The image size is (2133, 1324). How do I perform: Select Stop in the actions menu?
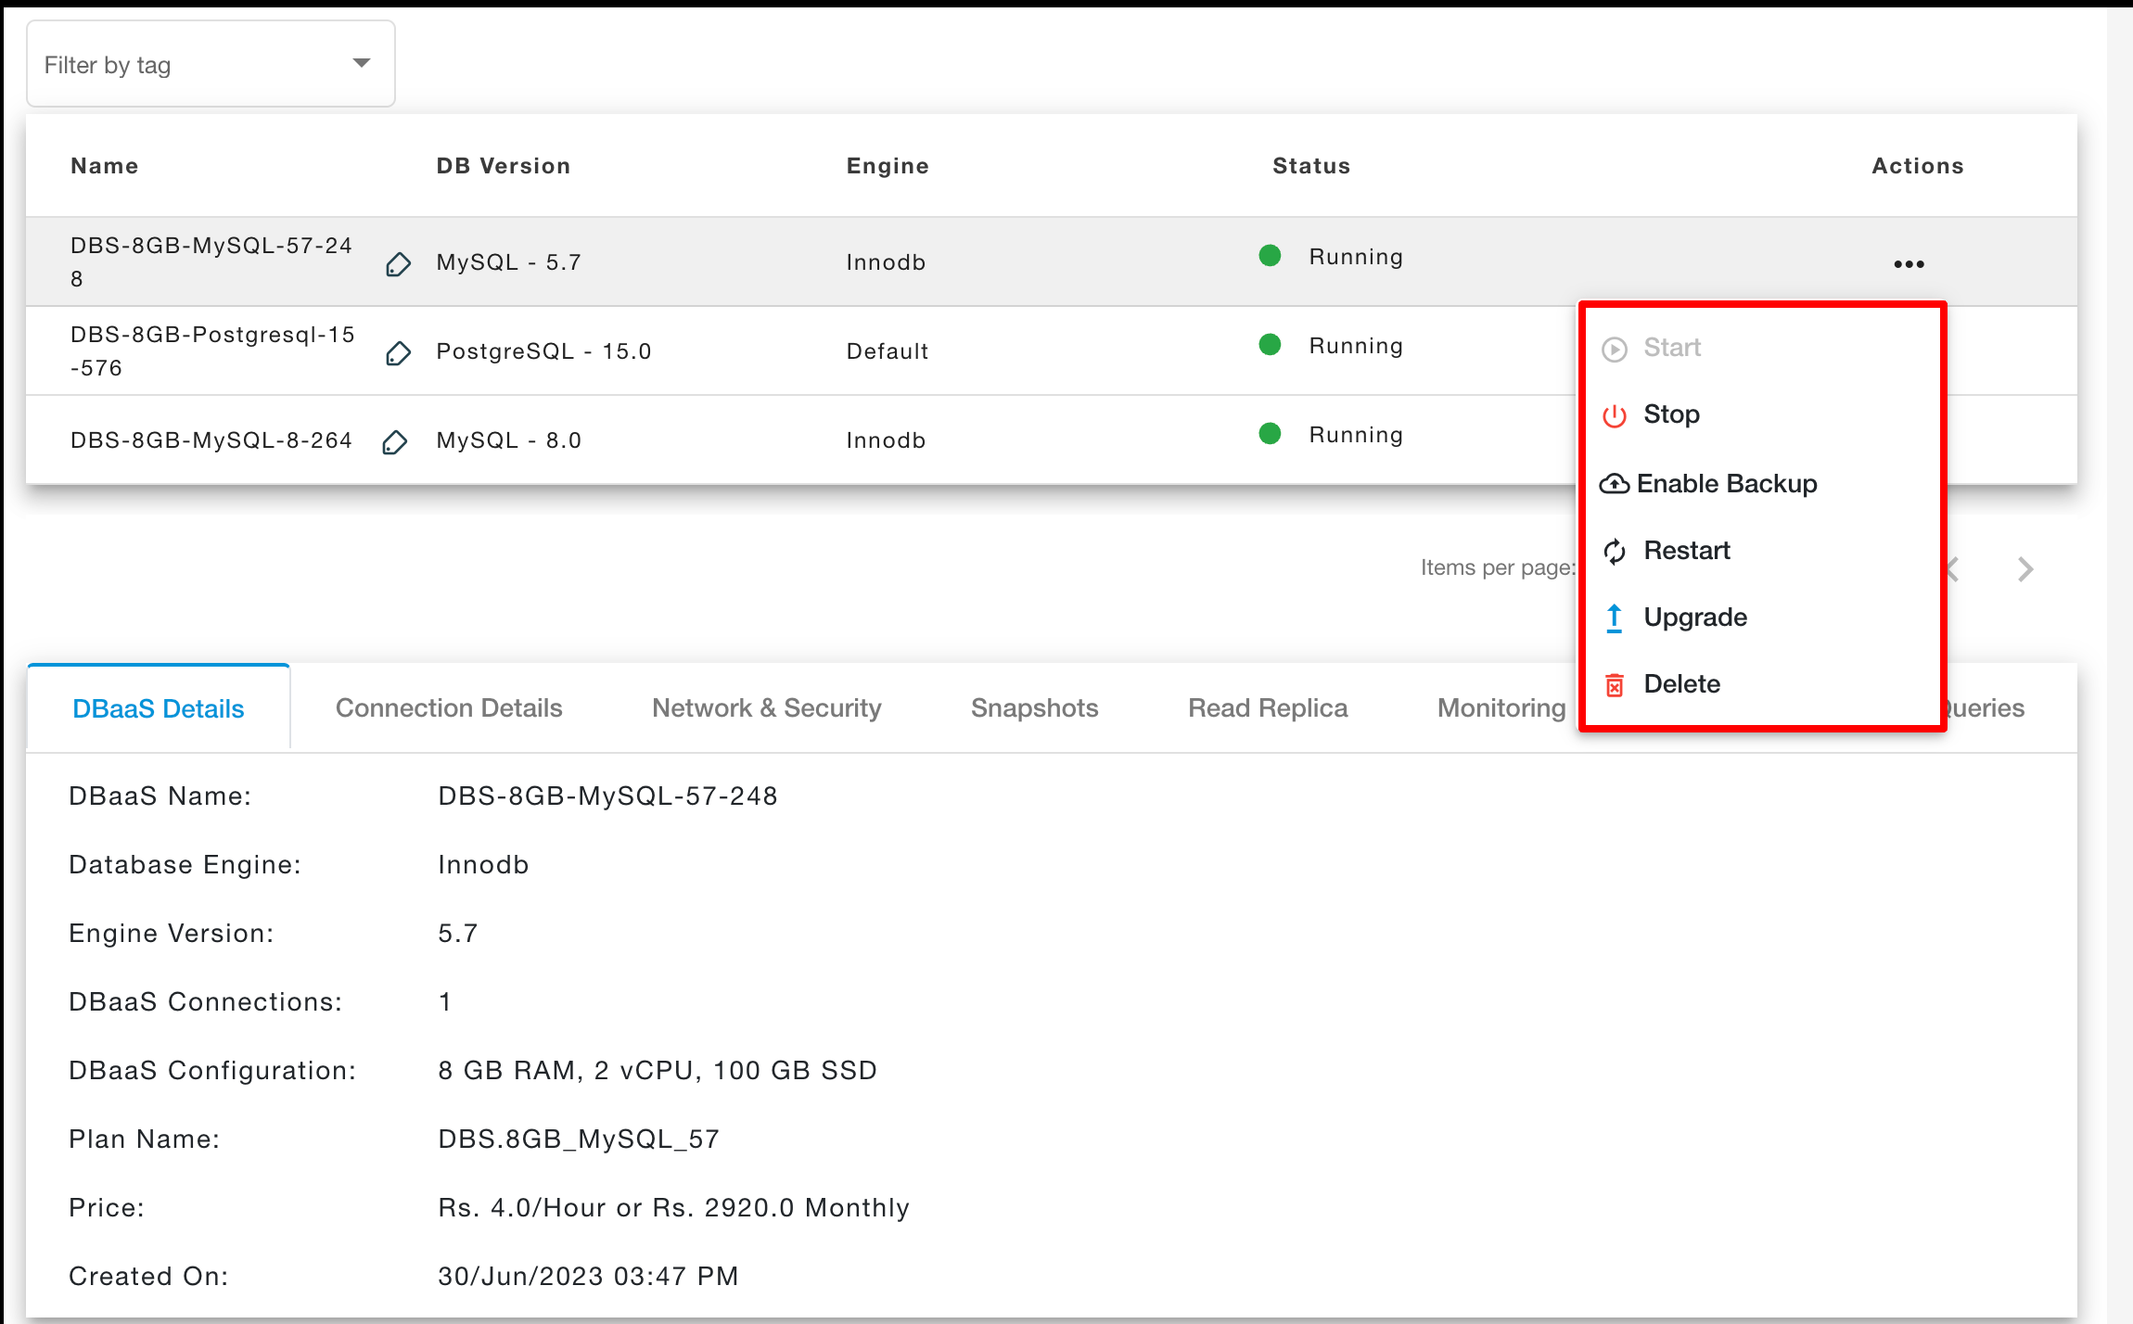(x=1762, y=414)
